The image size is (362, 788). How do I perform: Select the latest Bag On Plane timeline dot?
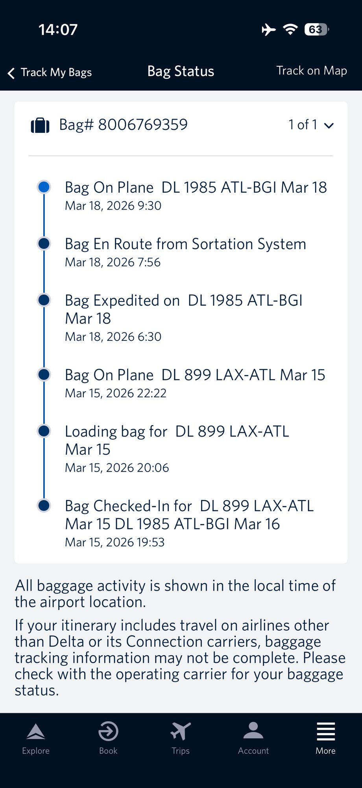click(44, 187)
